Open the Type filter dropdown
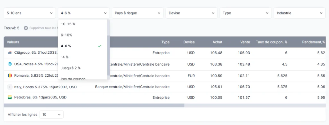The image size is (329, 125). tap(245, 13)
